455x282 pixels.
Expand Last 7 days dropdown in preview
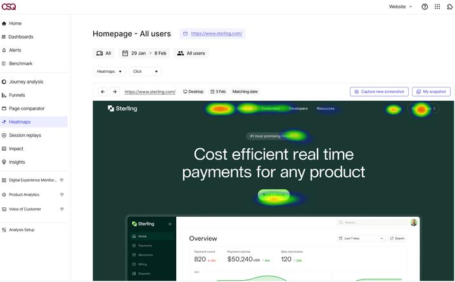tap(361, 238)
